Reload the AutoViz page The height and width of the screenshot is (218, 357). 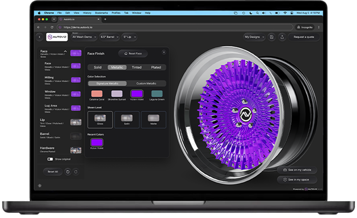coord(52,27)
